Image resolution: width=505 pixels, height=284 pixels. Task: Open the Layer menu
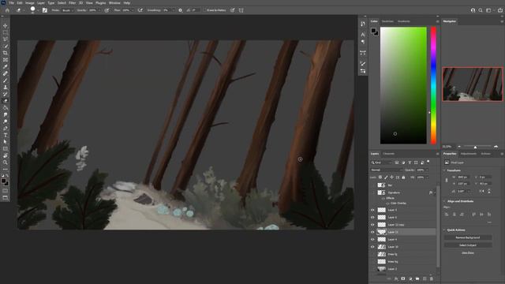(41, 3)
